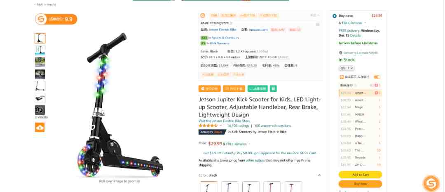The height and width of the screenshot is (192, 445).
Task: Open the 150 answered questions link
Action: [272, 126]
